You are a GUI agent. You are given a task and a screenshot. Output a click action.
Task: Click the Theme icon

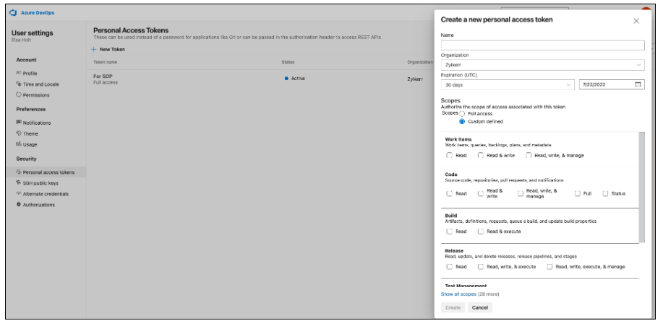coord(19,133)
